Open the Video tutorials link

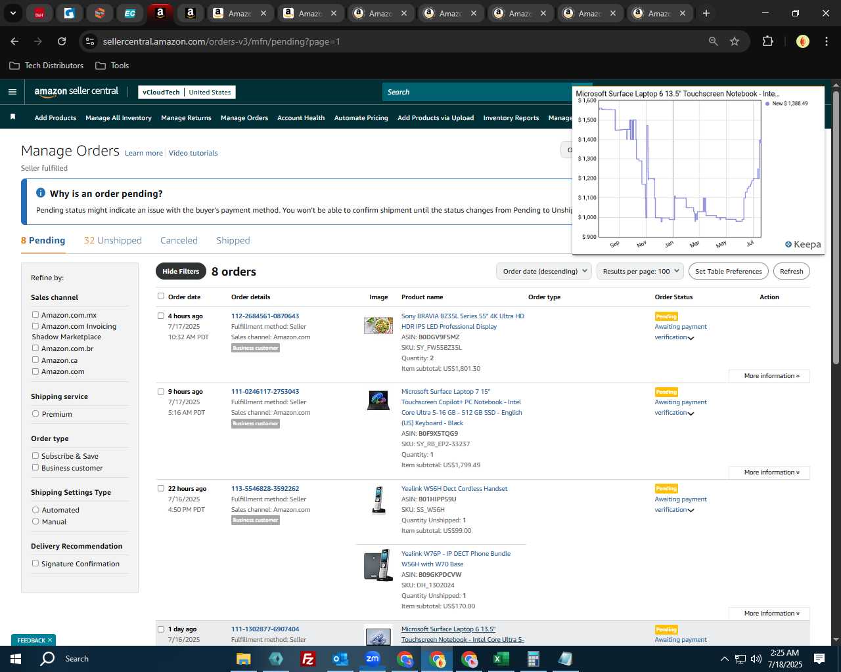point(193,153)
